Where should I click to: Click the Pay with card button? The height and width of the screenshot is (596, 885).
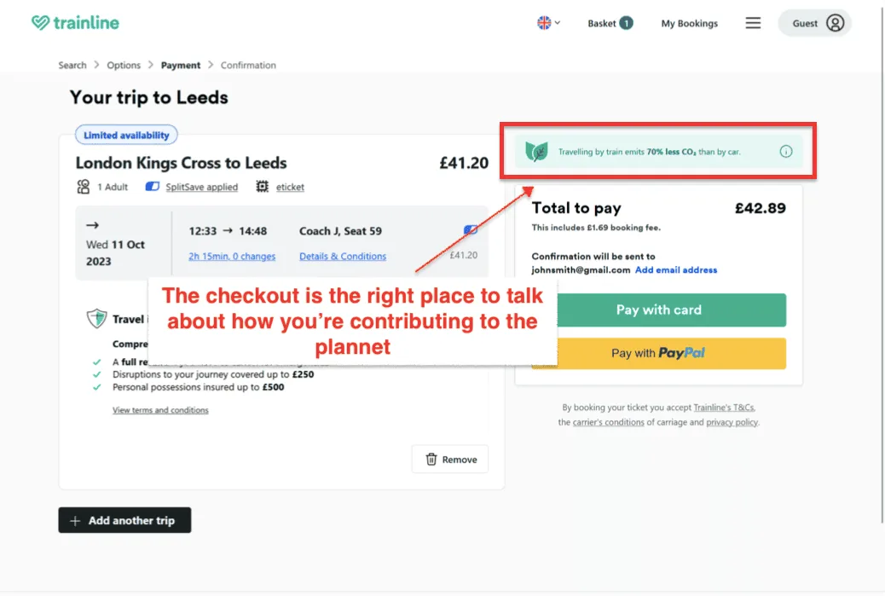tap(670, 310)
